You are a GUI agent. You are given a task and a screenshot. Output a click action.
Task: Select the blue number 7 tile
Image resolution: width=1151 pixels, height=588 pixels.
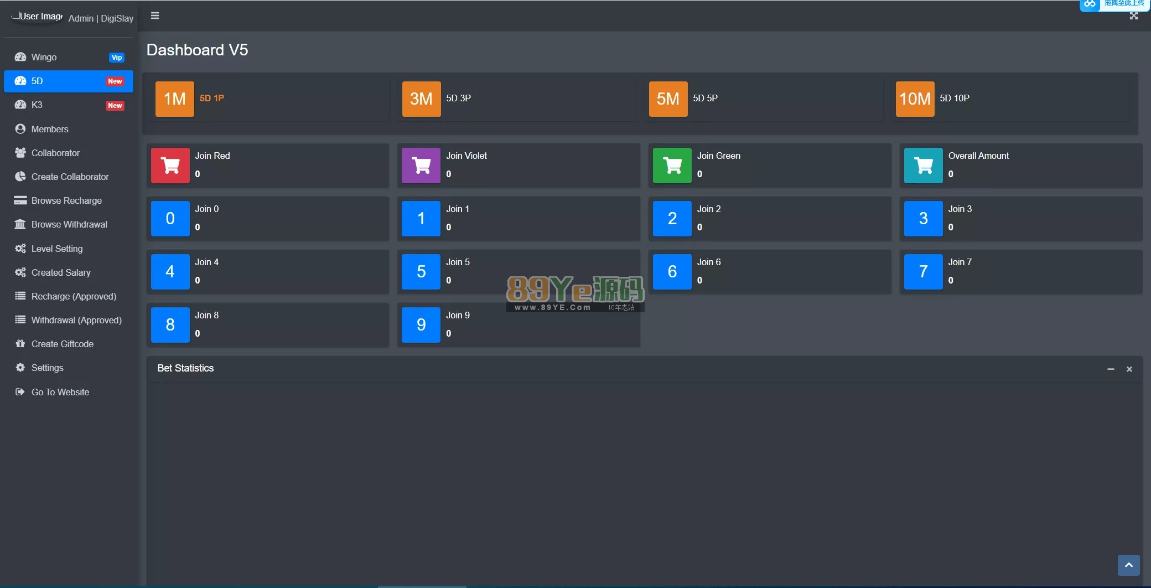pos(923,271)
